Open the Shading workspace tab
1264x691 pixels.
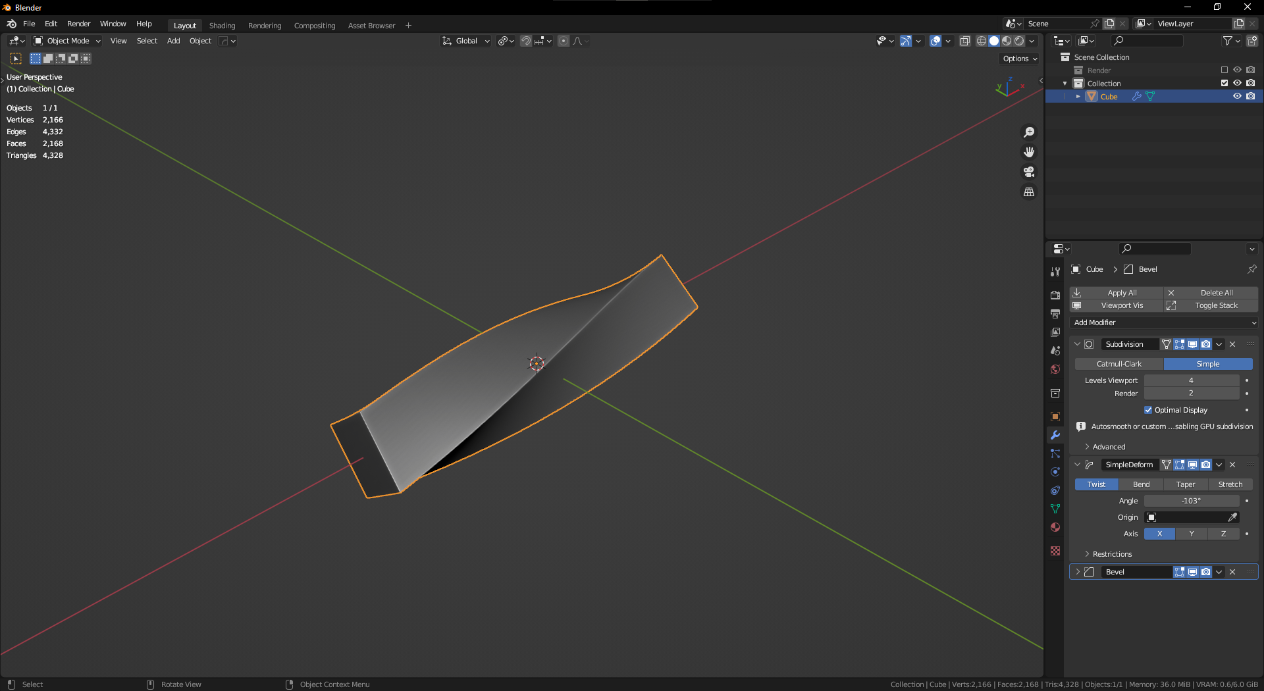(x=222, y=26)
